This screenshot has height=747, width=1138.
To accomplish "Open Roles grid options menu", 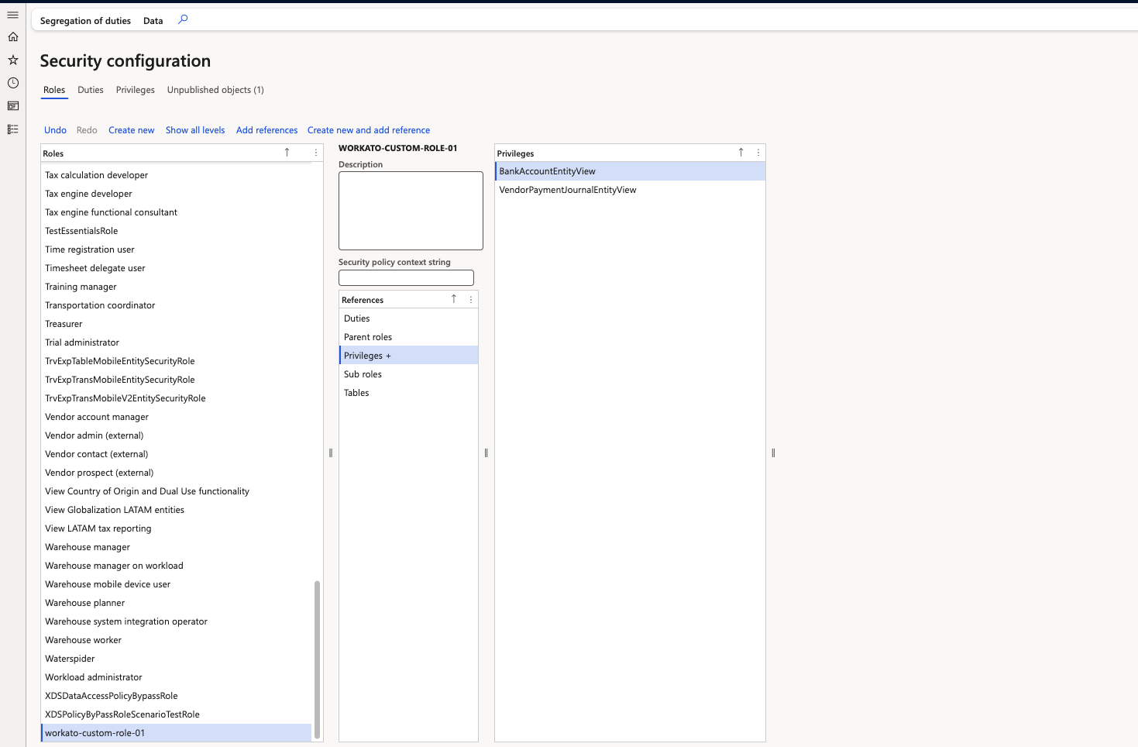I will tap(316, 153).
